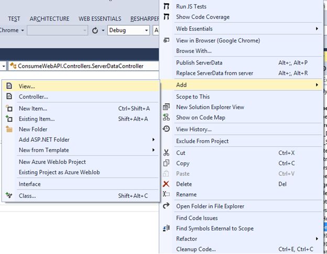Select Exclude From Project

point(202,141)
